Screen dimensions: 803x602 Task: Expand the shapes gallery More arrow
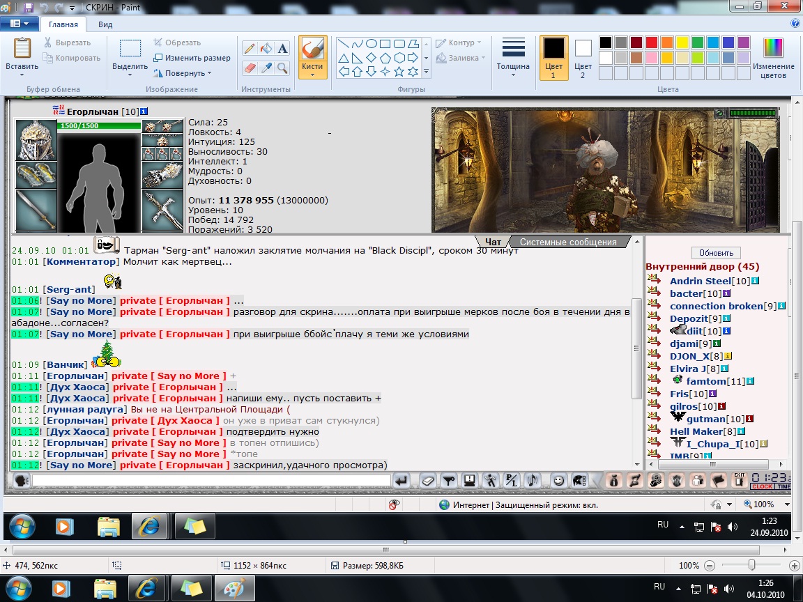426,72
